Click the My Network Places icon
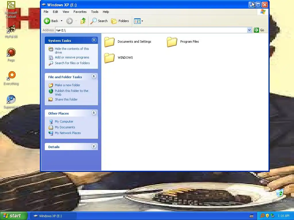294x220 pixels. click(51, 133)
